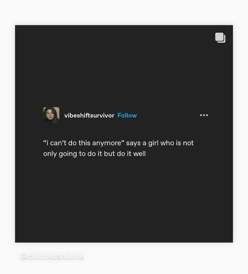Open the three-dot more options menu
Viewport: 248px width, 274px height.
pyautogui.click(x=204, y=115)
